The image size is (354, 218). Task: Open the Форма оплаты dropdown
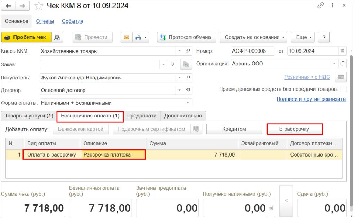[188, 103]
